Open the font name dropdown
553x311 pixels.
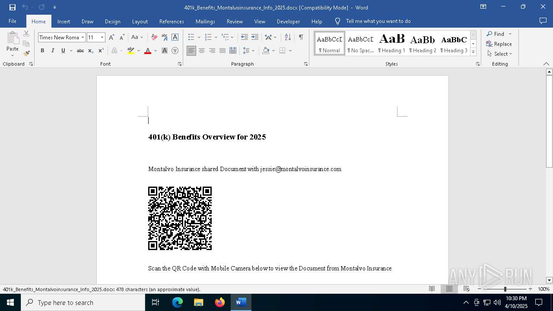click(83, 38)
